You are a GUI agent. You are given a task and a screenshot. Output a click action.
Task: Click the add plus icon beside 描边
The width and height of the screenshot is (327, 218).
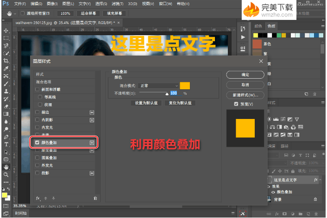point(92,112)
